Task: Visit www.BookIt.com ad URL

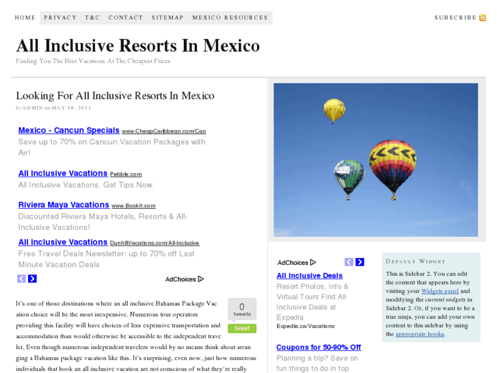Action: tap(133, 206)
